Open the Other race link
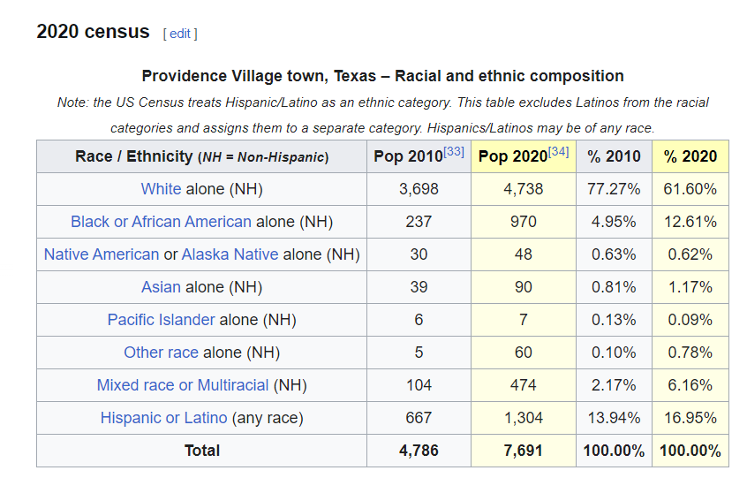 point(161,353)
